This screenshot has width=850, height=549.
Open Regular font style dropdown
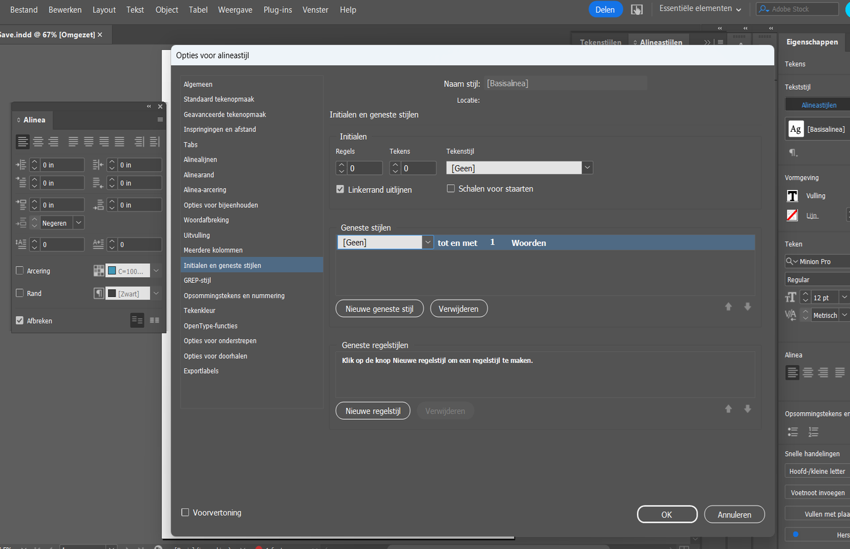pos(817,280)
